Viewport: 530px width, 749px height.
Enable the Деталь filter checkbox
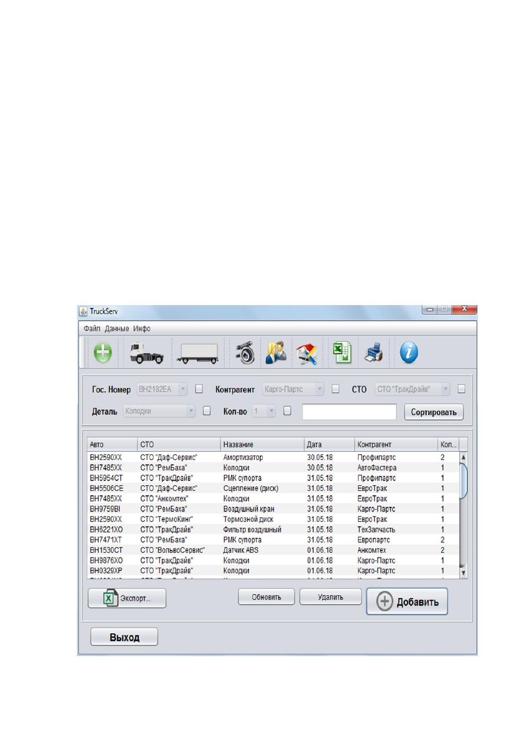click(x=206, y=411)
